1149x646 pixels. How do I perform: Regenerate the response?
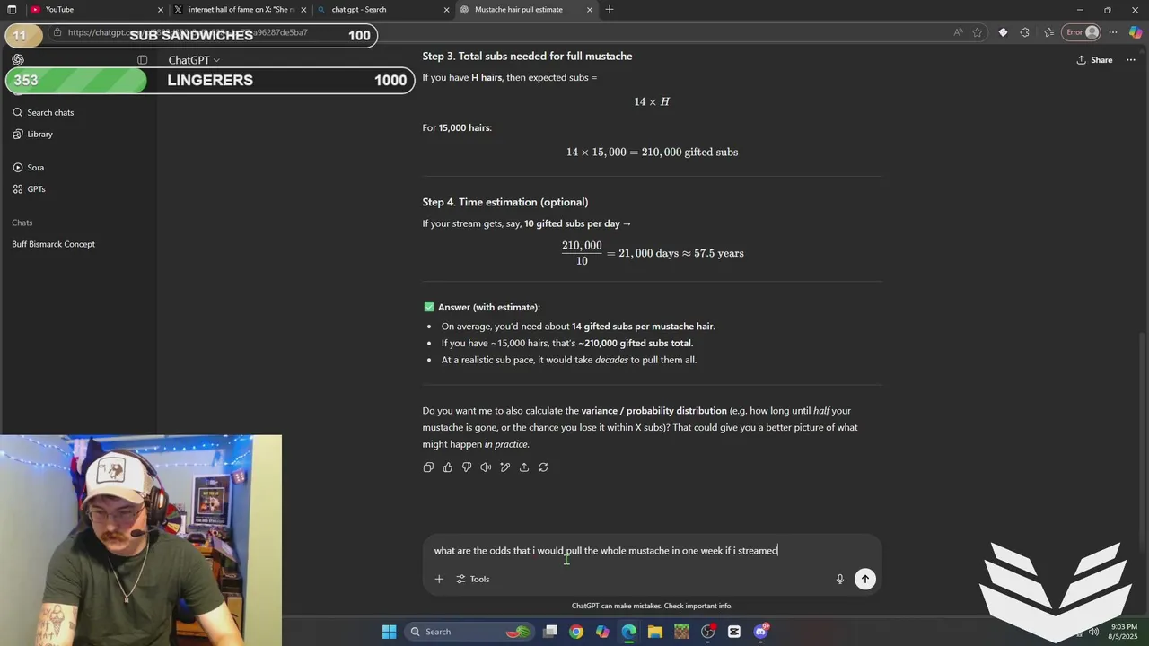click(543, 467)
